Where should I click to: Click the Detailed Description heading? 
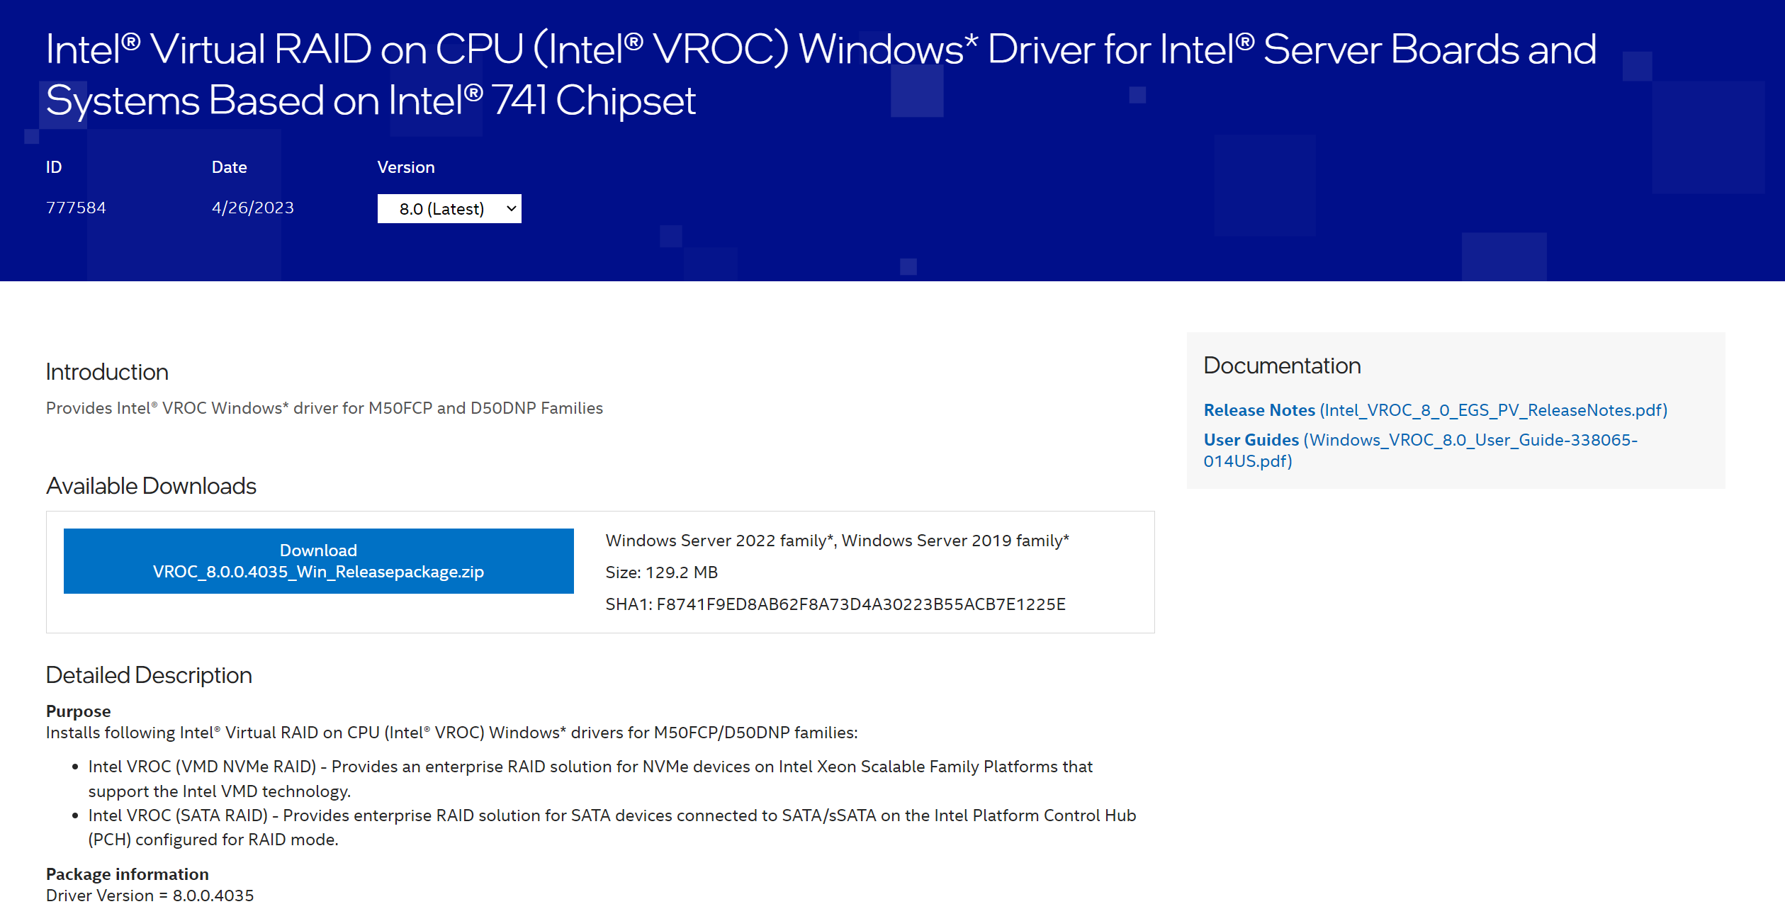pos(149,675)
